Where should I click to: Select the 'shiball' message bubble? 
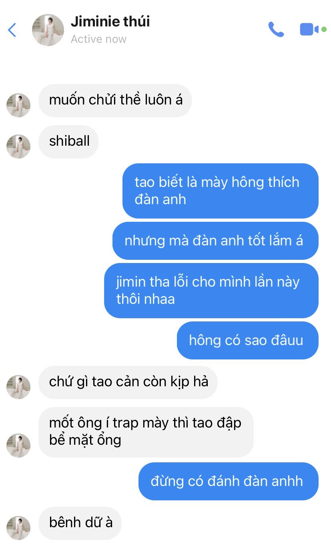pyautogui.click(x=68, y=142)
